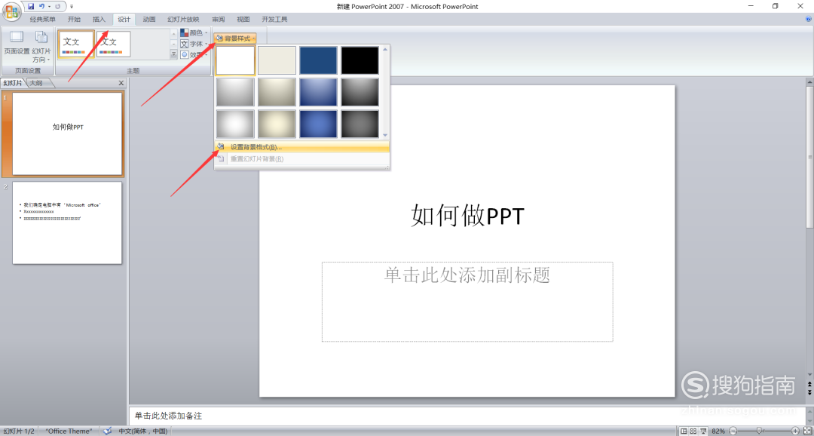Select slide 2 thumbnail in the pane
814x436 pixels.
tap(68, 223)
